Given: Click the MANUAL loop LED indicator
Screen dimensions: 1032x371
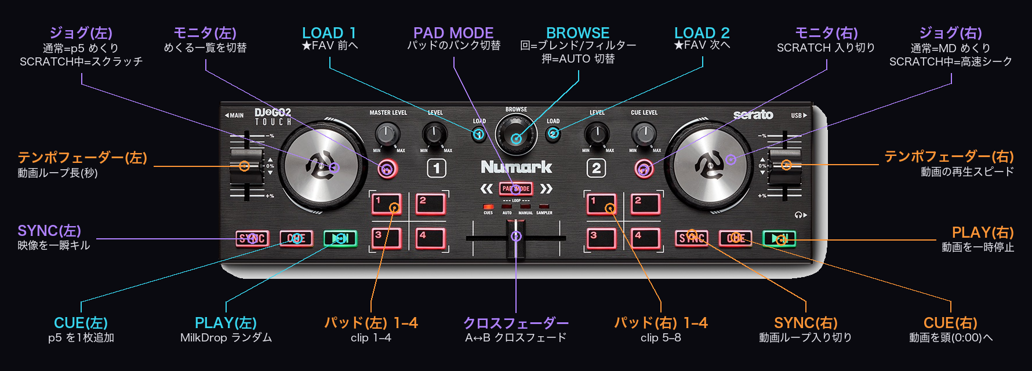Looking at the screenshot, I should (525, 206).
